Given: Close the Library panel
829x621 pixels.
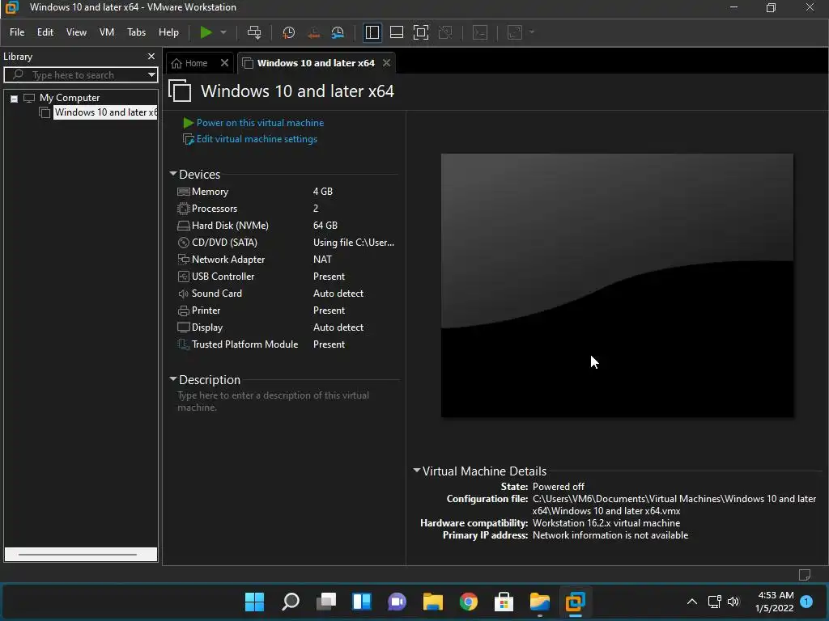Looking at the screenshot, I should [x=151, y=56].
